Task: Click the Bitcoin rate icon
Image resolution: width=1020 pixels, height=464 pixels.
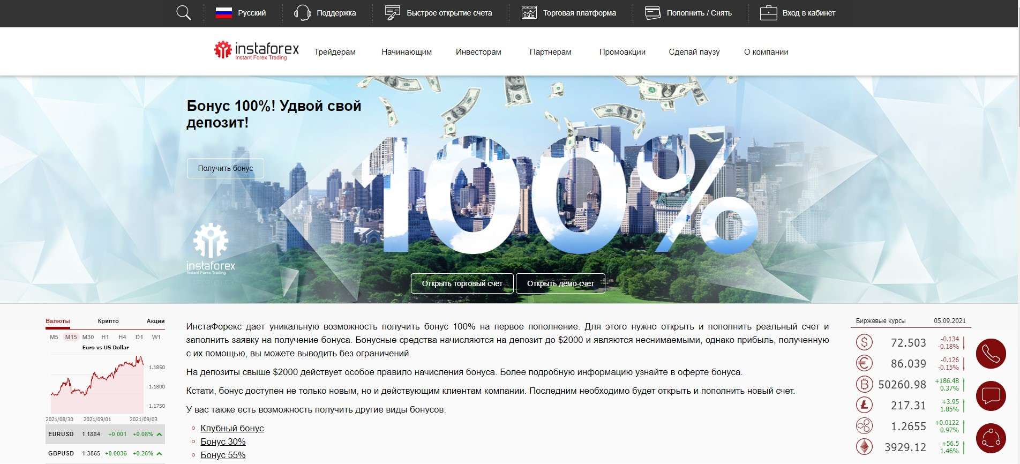Action: coord(864,384)
